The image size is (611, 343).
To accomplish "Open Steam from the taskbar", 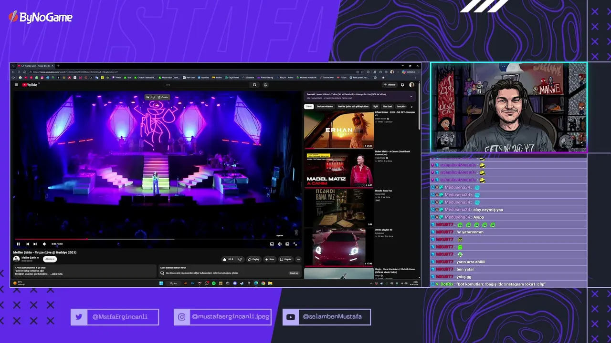I will pyautogui.click(x=242, y=283).
